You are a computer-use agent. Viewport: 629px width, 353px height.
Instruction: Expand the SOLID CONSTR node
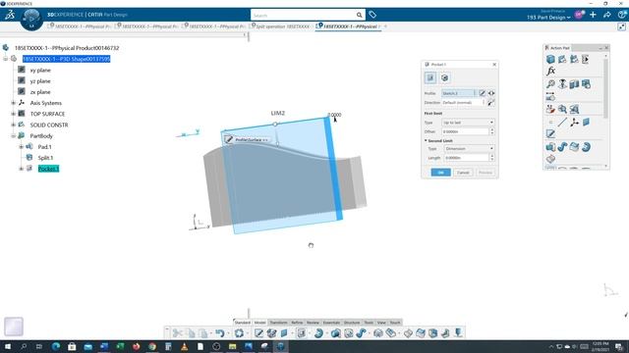[x=13, y=125]
